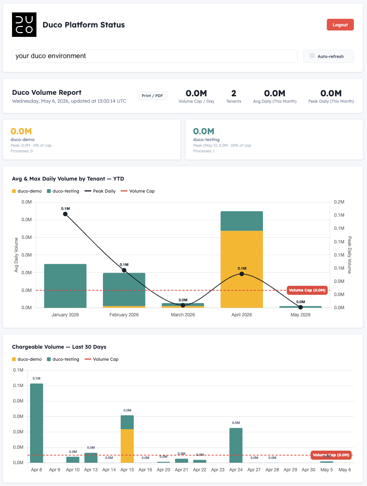367x486 pixels.
Task: Click the Apr 24 bar in 30-day chart
Action: tap(236, 445)
